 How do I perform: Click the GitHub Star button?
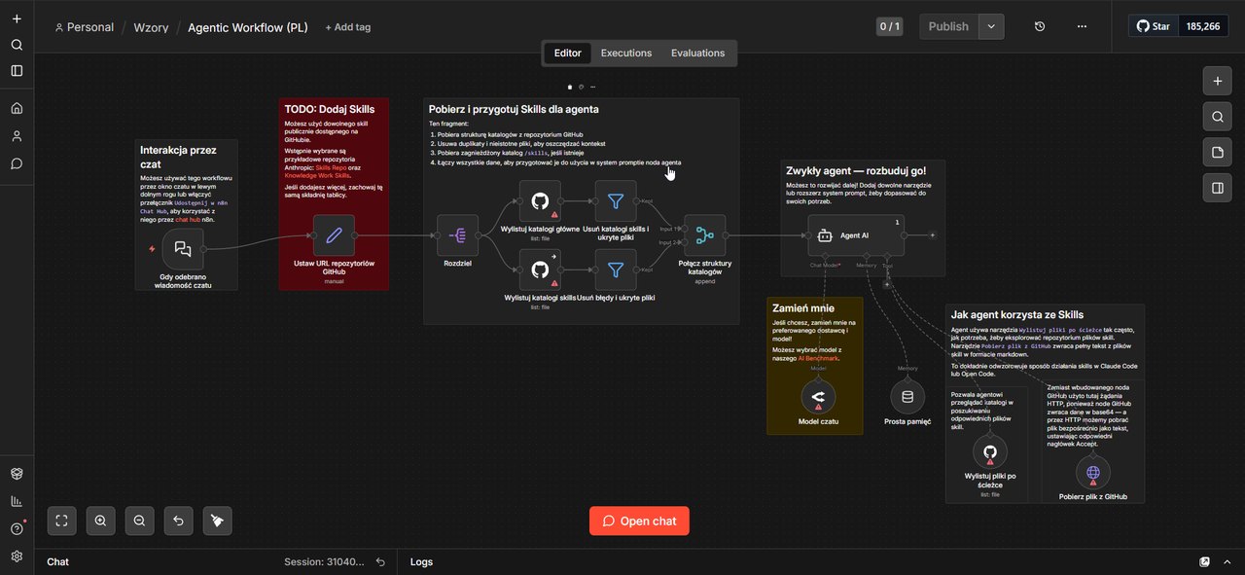click(1154, 26)
